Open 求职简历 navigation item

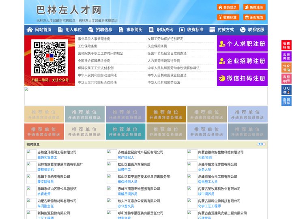[x=135, y=30]
